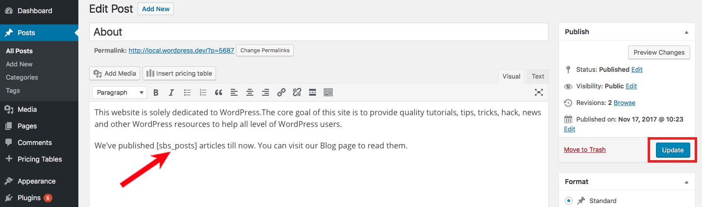Collapse the Publish panel
702x207 pixels.
686,32
